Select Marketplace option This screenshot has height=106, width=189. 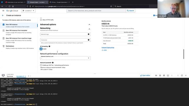click(x=19, y=47)
